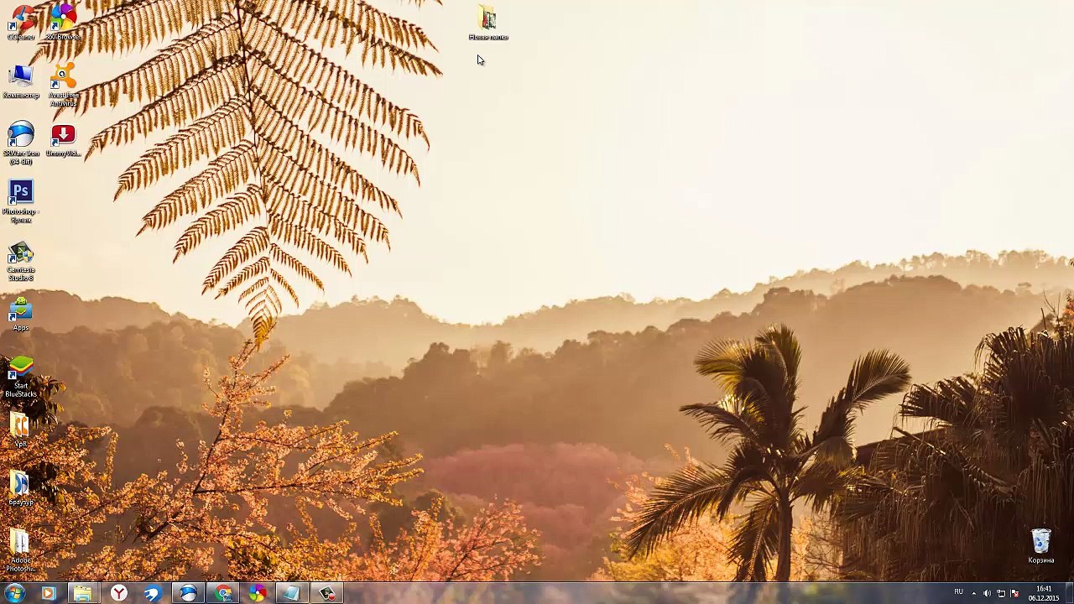Open the Корзина recycle bin
Viewport: 1074px width, 604px height.
1041,546
